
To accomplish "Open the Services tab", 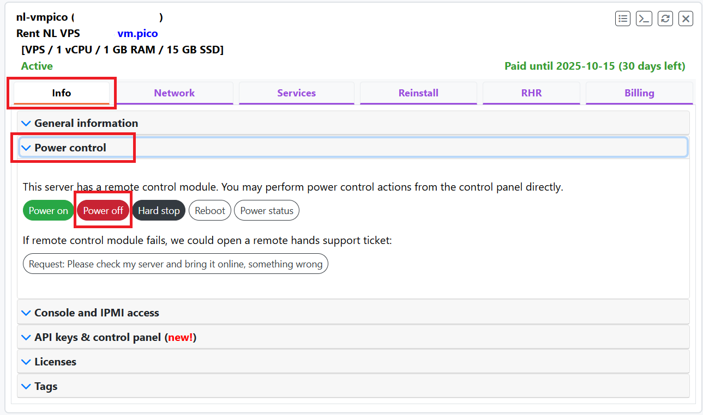I will coord(296,93).
